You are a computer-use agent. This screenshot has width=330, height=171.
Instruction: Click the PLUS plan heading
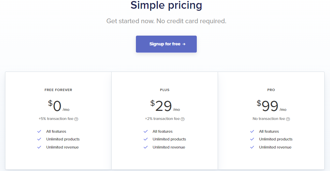click(x=164, y=90)
